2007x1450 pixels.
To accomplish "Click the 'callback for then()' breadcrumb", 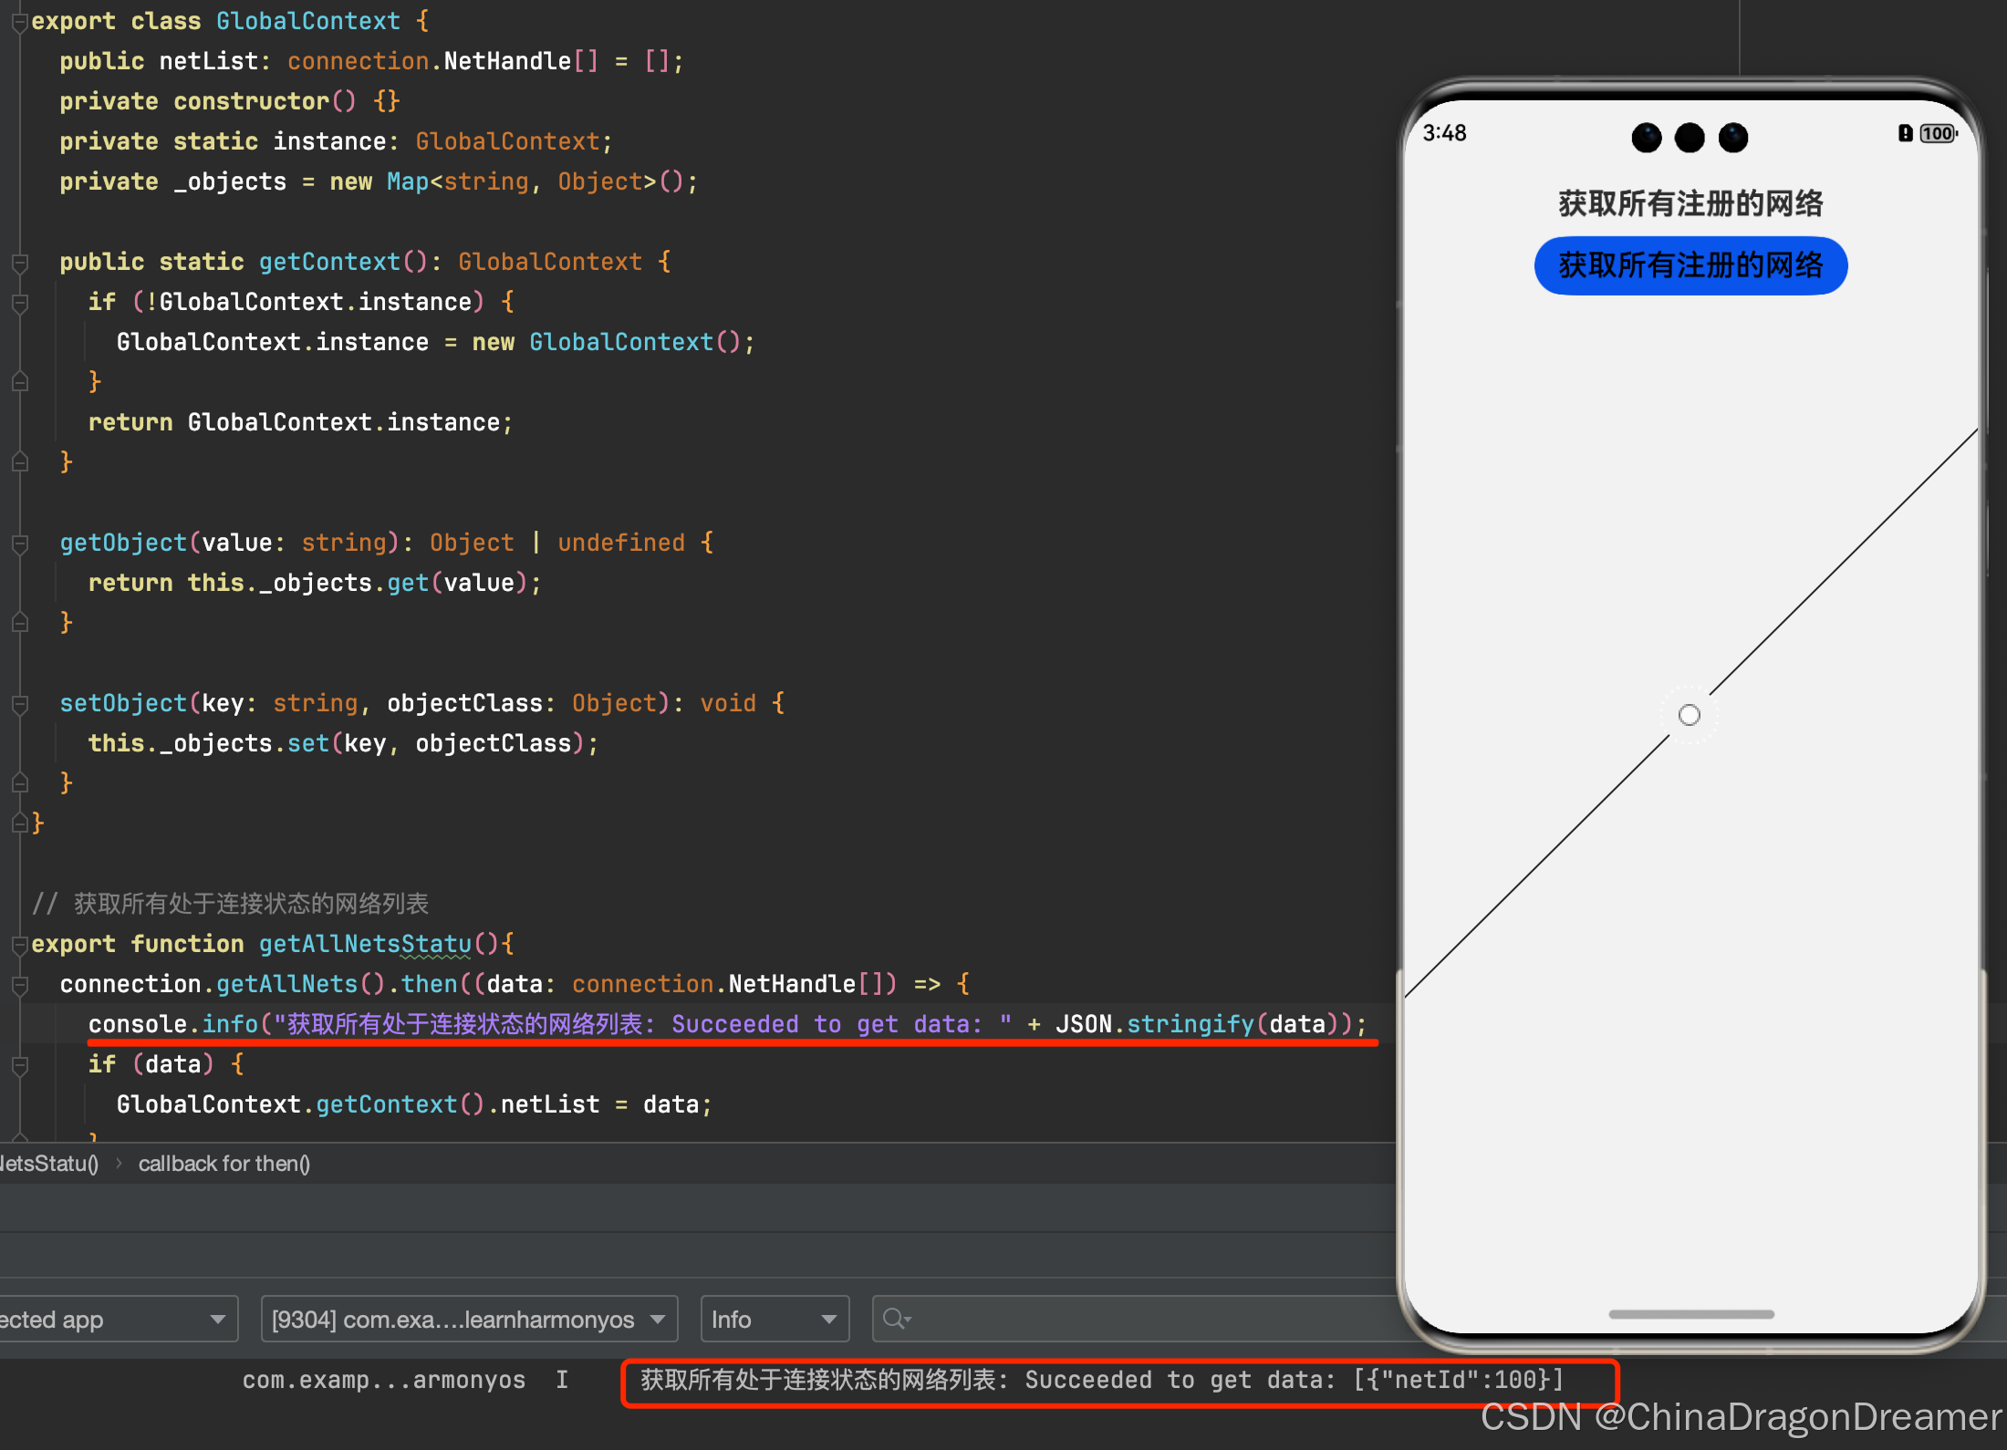I will click(x=224, y=1164).
